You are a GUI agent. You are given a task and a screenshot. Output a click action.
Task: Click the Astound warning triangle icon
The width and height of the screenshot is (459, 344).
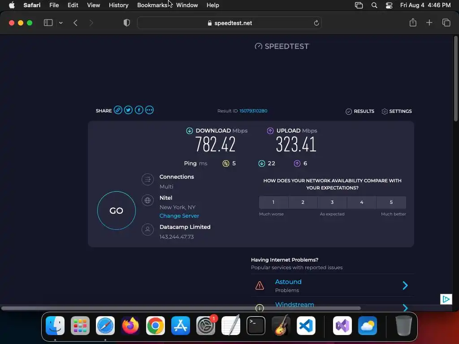tap(260, 285)
